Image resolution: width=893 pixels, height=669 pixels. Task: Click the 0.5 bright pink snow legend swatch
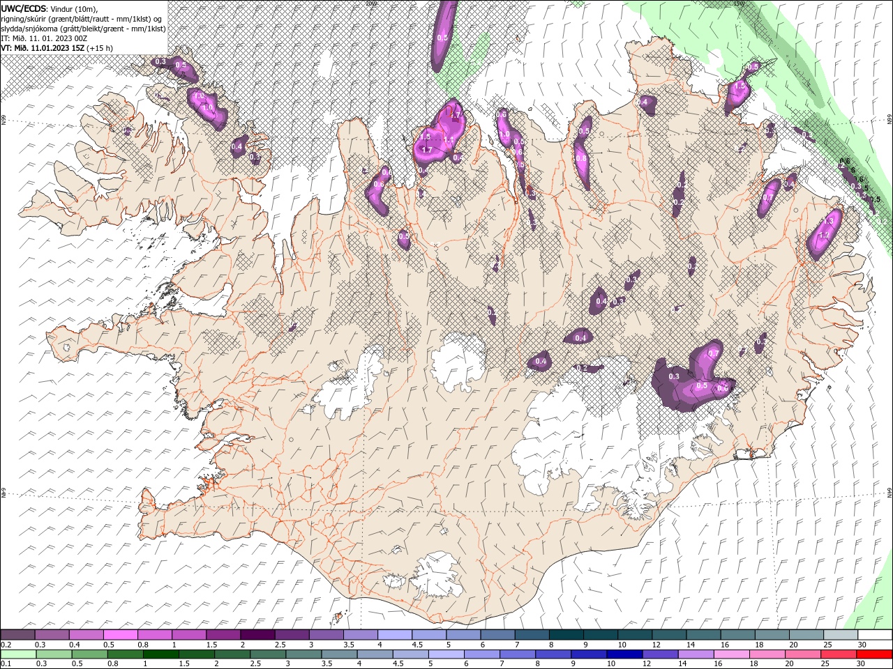[x=121, y=634]
